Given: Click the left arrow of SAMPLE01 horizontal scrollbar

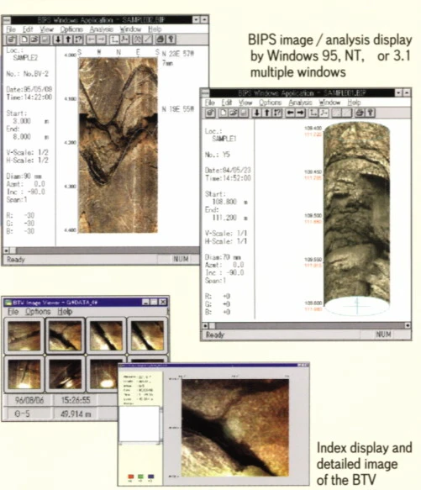Looking at the screenshot, I should [x=205, y=325].
